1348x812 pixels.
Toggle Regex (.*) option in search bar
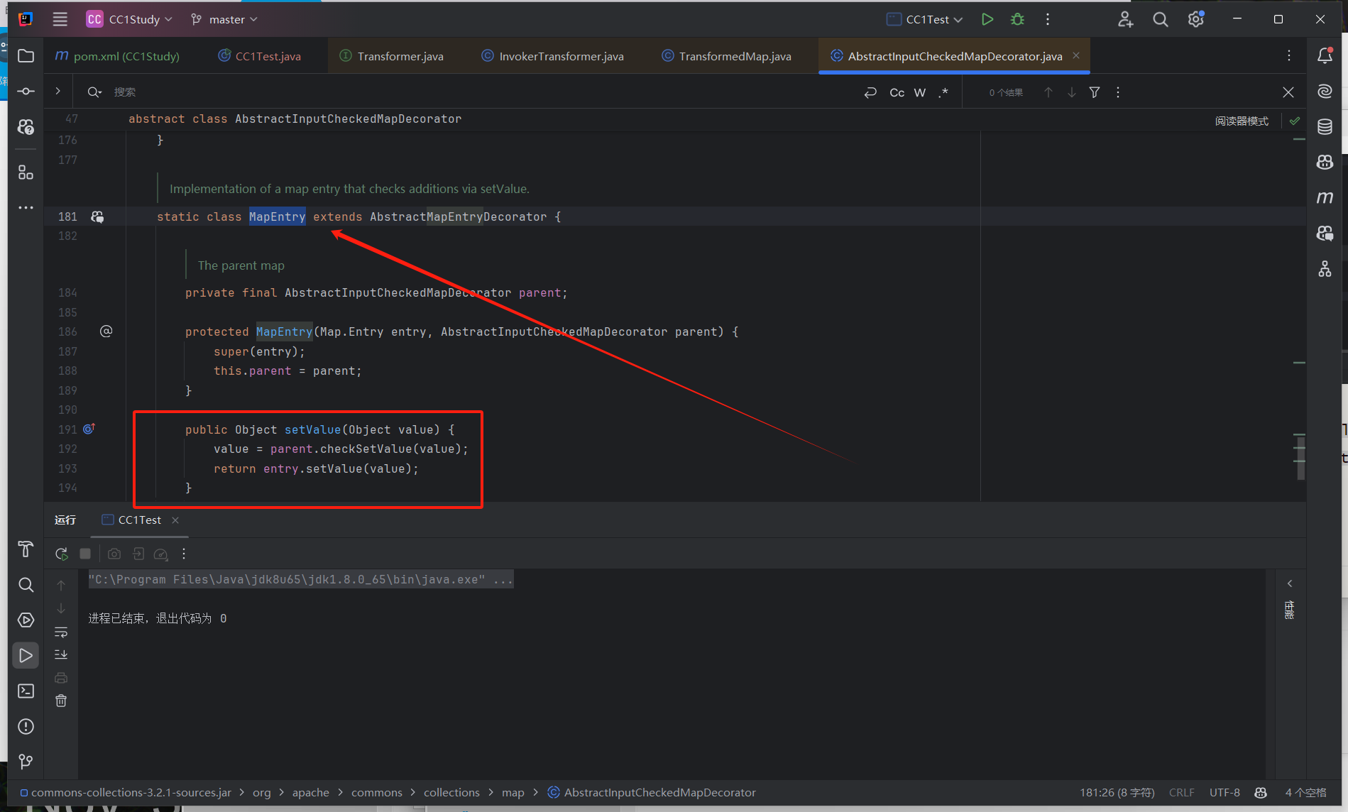[x=943, y=92]
